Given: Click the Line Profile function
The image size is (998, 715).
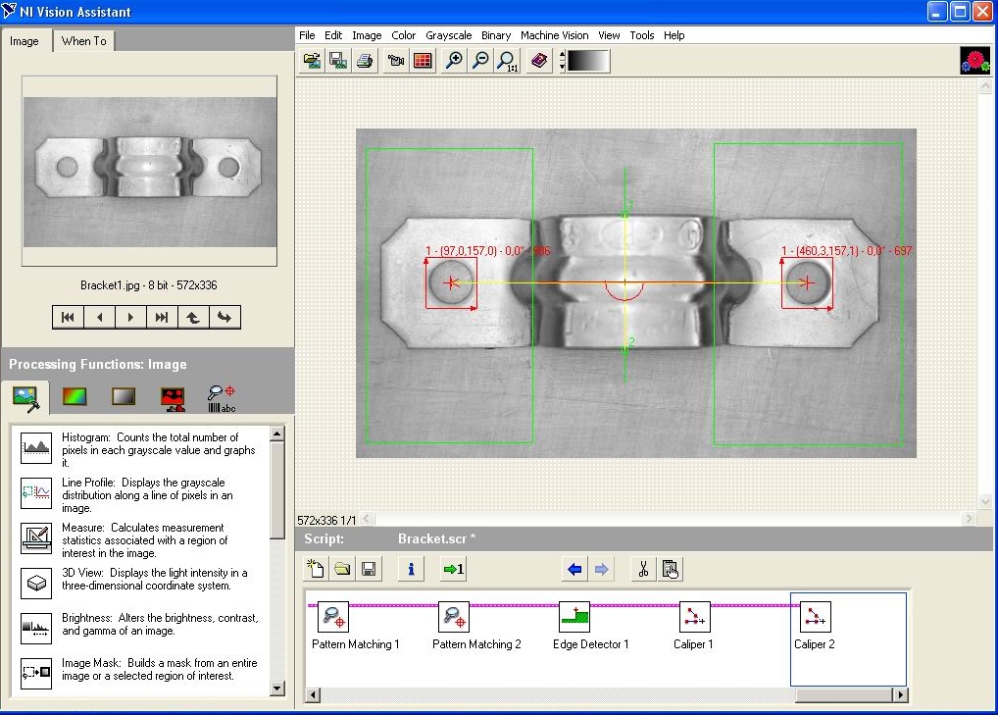Looking at the screenshot, I should click(36, 493).
